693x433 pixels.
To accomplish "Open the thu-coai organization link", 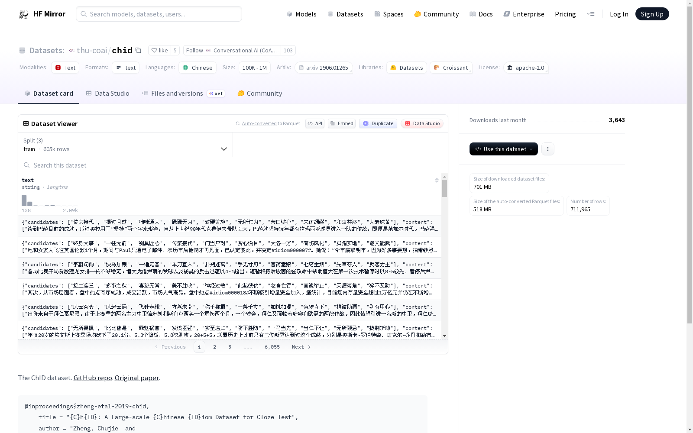I will click(x=92, y=50).
